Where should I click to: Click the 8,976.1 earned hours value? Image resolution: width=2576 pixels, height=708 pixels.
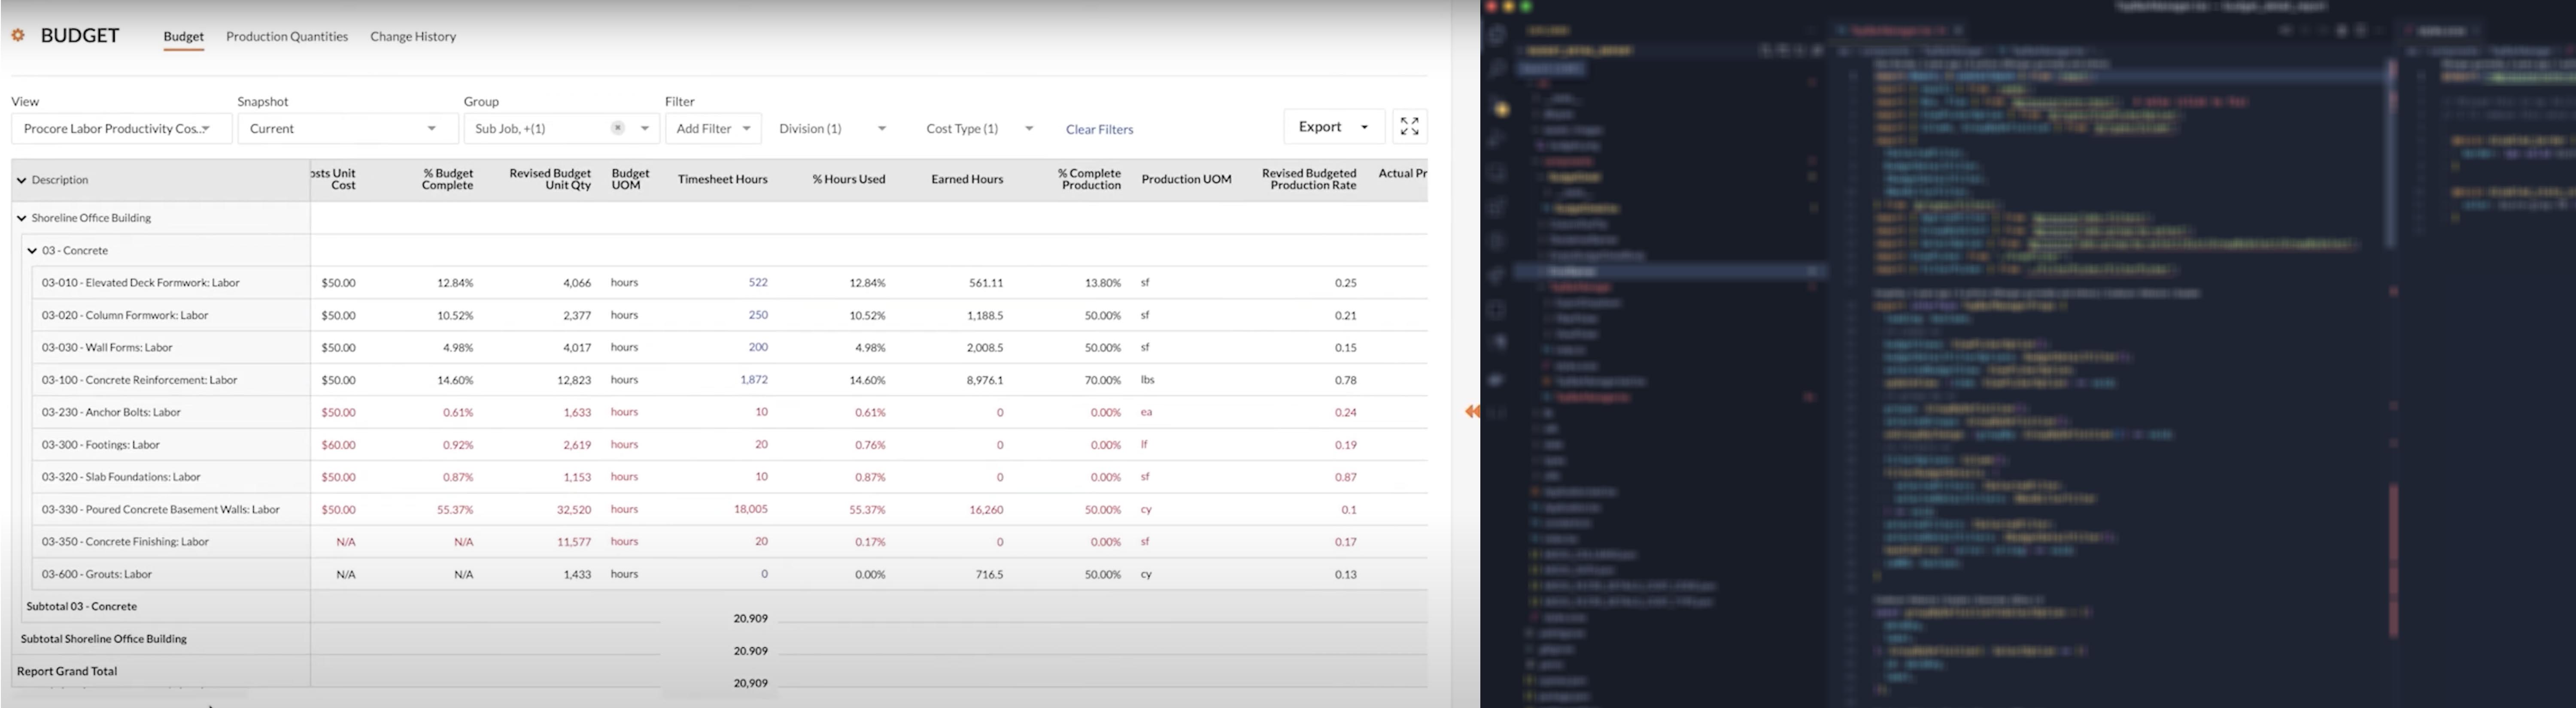coord(985,380)
